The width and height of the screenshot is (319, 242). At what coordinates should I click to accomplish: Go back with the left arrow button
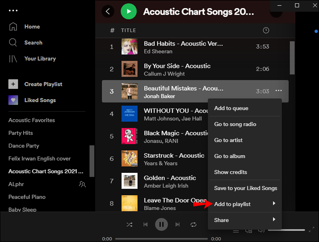click(108, 11)
